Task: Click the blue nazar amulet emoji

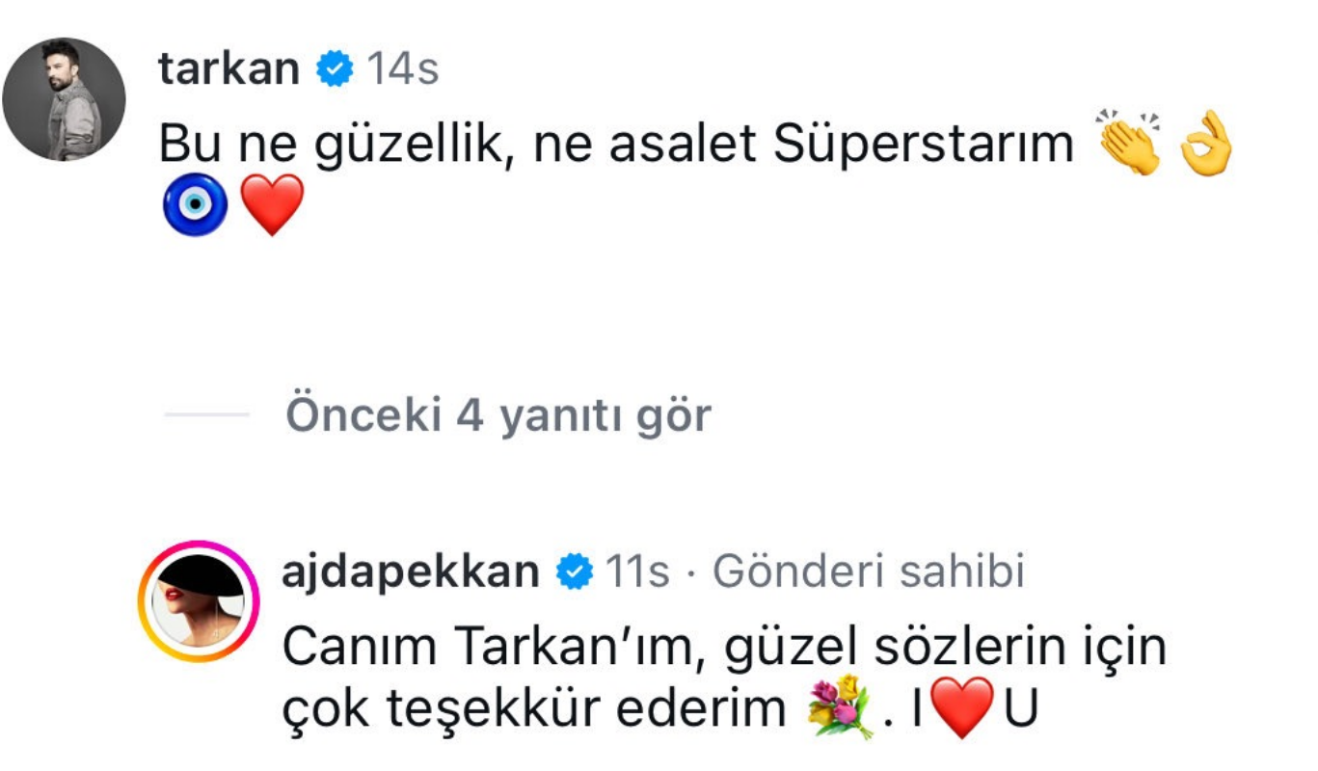Action: click(196, 205)
